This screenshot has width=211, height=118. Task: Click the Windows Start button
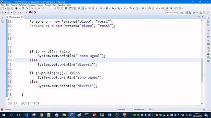click(x=4, y=115)
